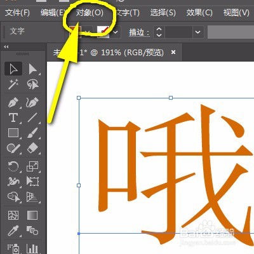The height and width of the screenshot is (254, 254).
Task: Expand the stroke color dropdown arrow
Action: click(x=116, y=32)
